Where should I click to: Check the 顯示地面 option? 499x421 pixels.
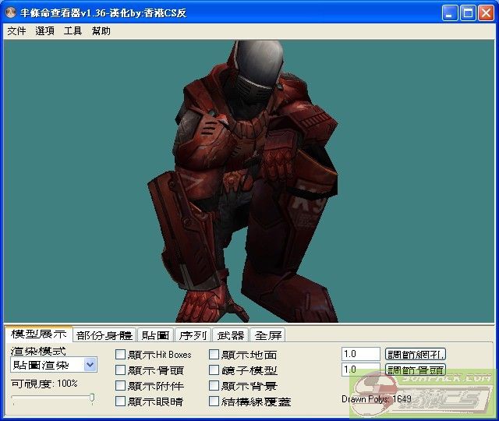tap(214, 355)
